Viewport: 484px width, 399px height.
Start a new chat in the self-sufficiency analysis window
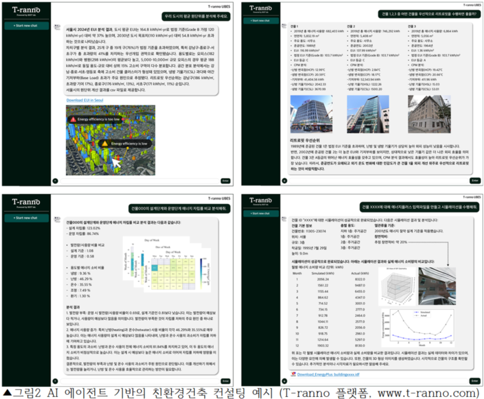(x=27, y=218)
